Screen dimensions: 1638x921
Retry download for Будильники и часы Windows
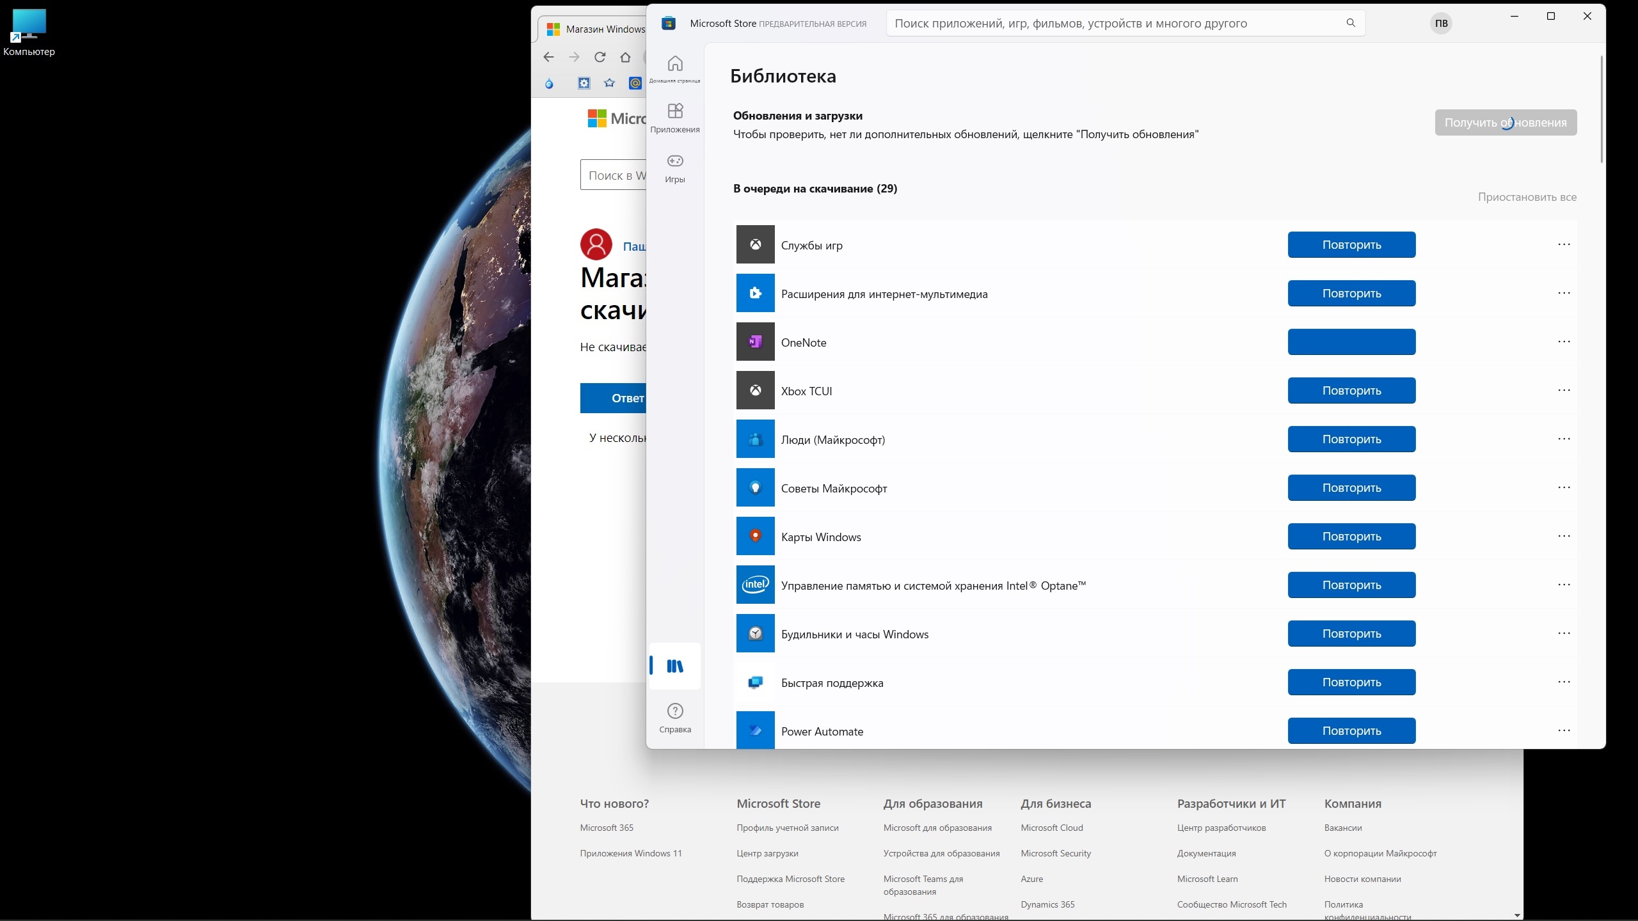pyautogui.click(x=1351, y=633)
